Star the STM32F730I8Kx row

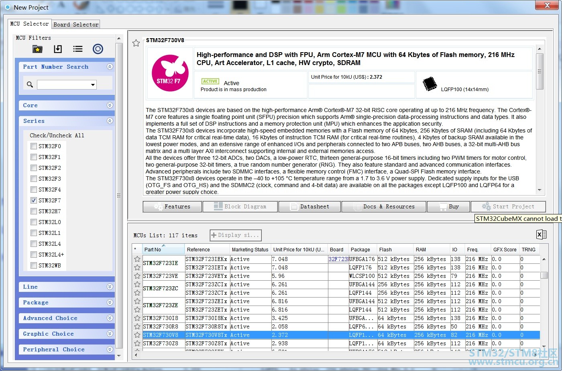(x=137, y=318)
